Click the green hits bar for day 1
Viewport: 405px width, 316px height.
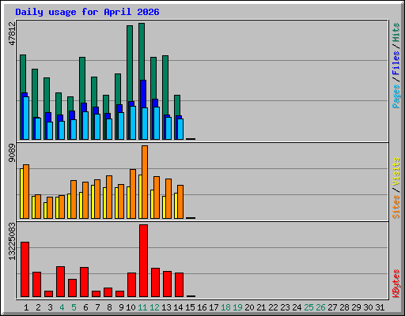click(23, 73)
